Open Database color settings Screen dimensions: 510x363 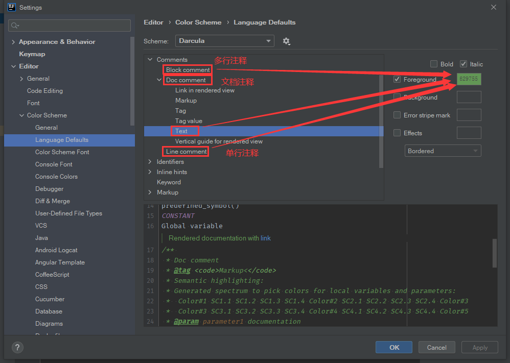(x=49, y=311)
